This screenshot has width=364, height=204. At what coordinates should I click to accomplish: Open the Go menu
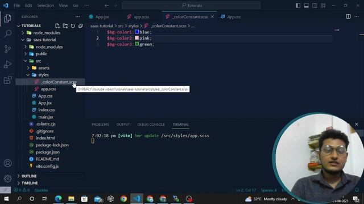point(76,6)
